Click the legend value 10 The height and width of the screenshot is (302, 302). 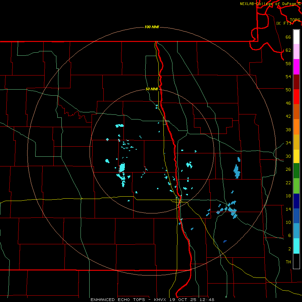tap(288, 222)
